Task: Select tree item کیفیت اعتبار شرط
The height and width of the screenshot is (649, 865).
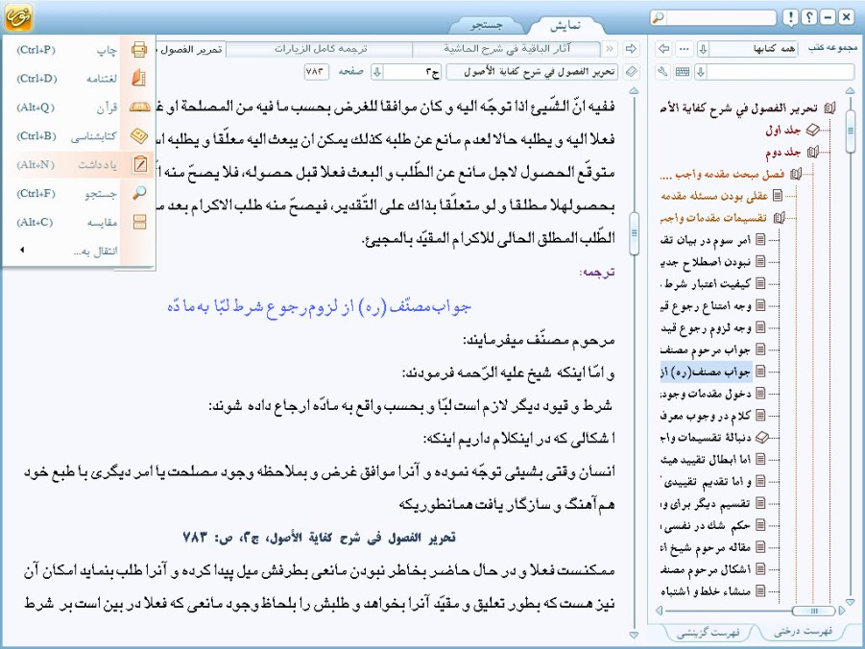Action: [x=707, y=283]
